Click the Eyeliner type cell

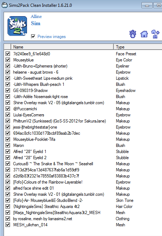click(122, 66)
